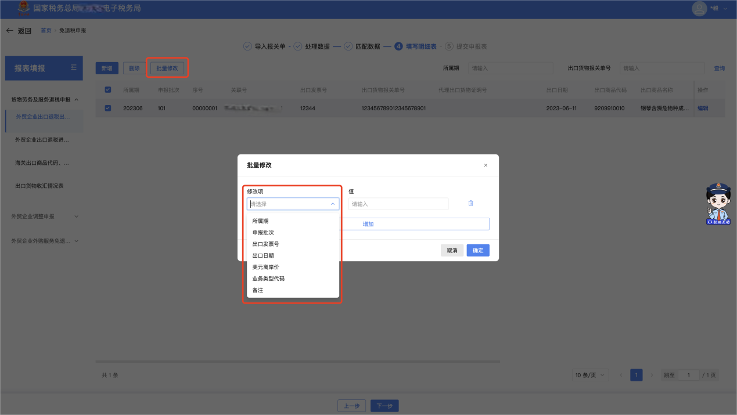Click the tax bureau logo in the header
Screen dimensions: 737x415
point(23,9)
